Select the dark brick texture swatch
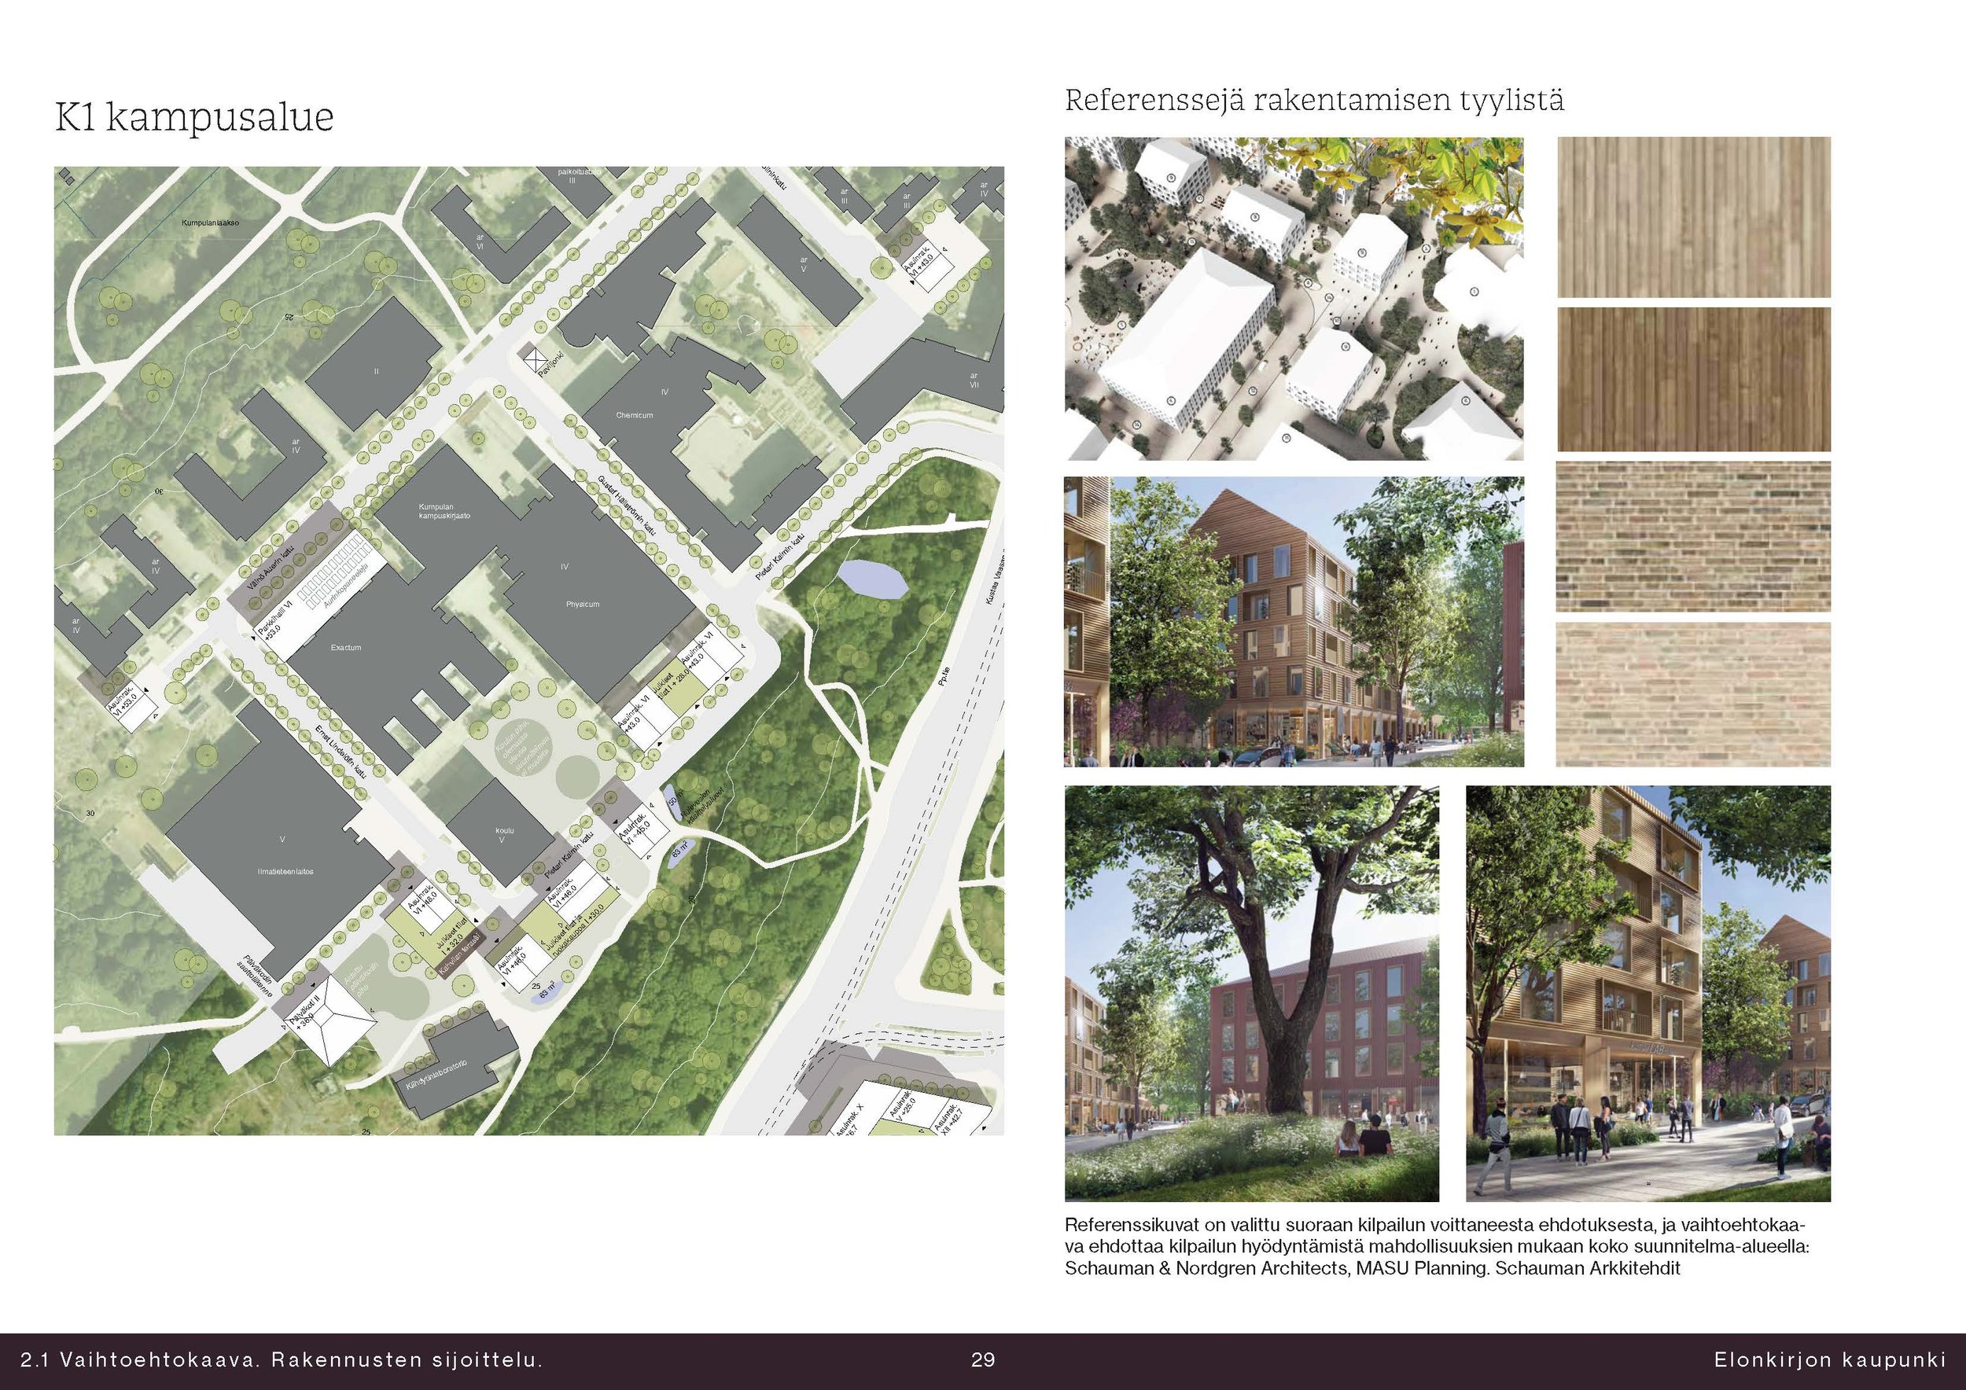The image size is (1966, 1390). pos(1693,536)
